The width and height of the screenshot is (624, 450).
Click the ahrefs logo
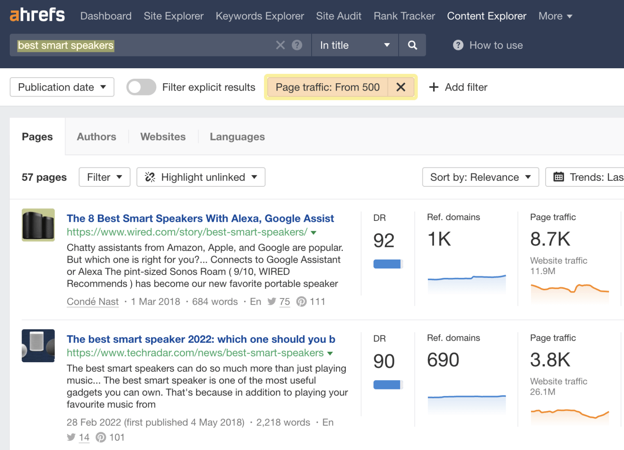tap(37, 15)
